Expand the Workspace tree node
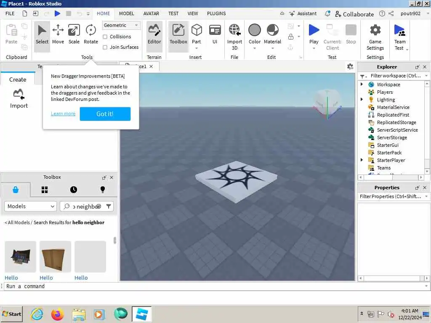Image resolution: width=431 pixels, height=323 pixels. 362,84
